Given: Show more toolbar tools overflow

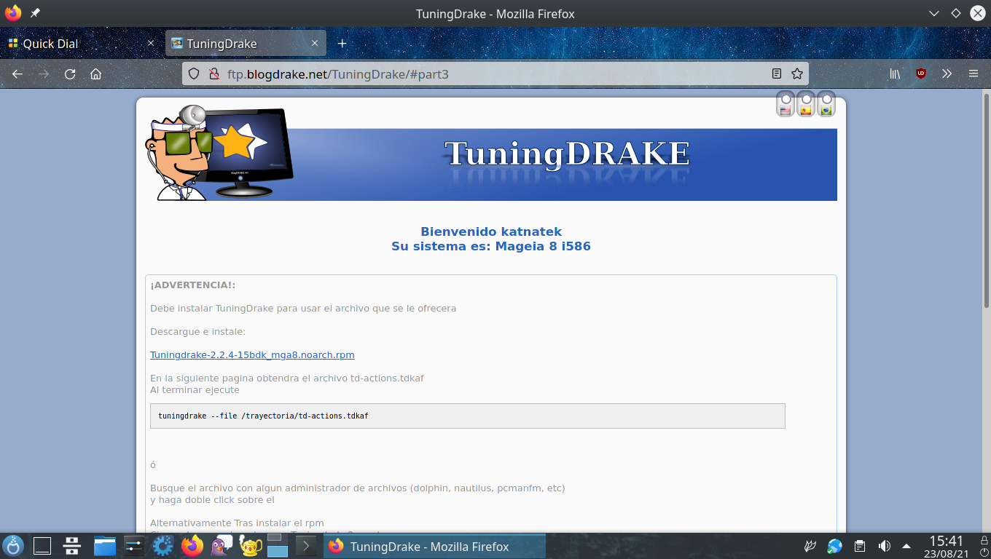Looking at the screenshot, I should (947, 74).
